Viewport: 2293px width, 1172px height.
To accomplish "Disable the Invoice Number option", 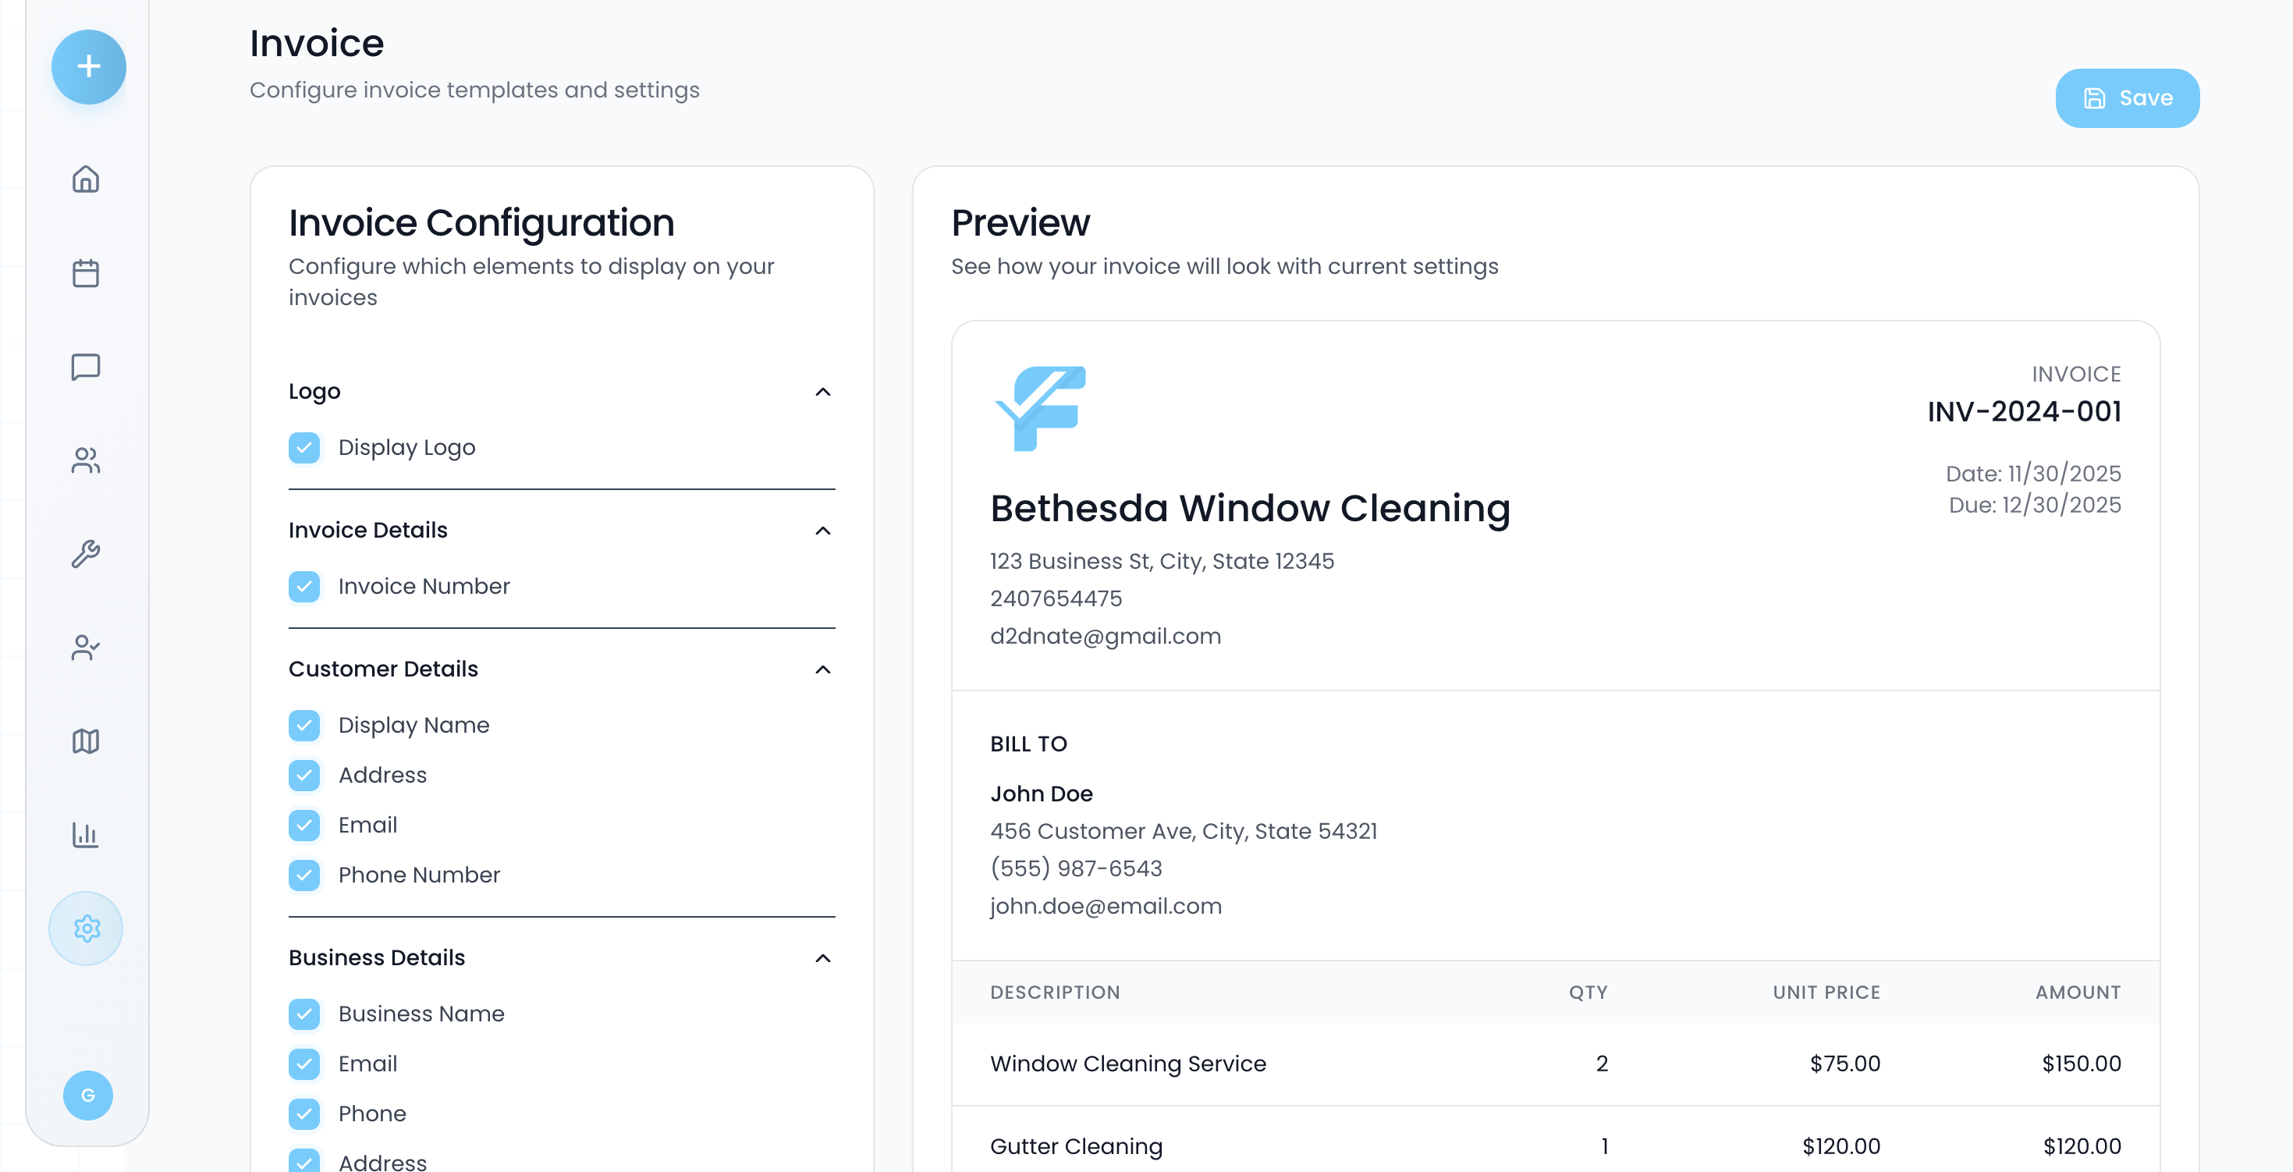I will tap(304, 586).
